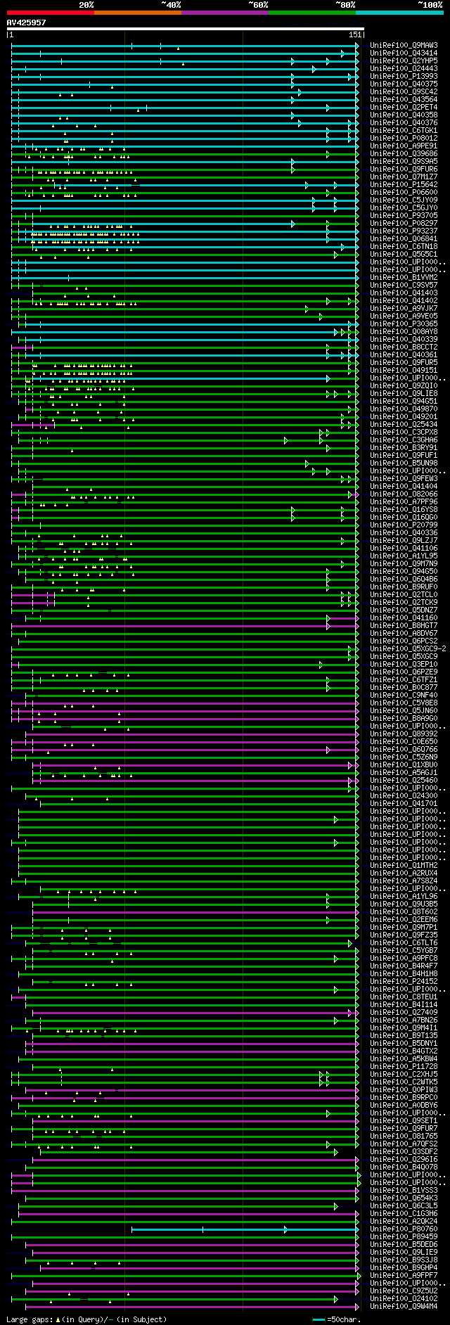
Task: Click the AV425957 query name
Action: tap(27, 23)
